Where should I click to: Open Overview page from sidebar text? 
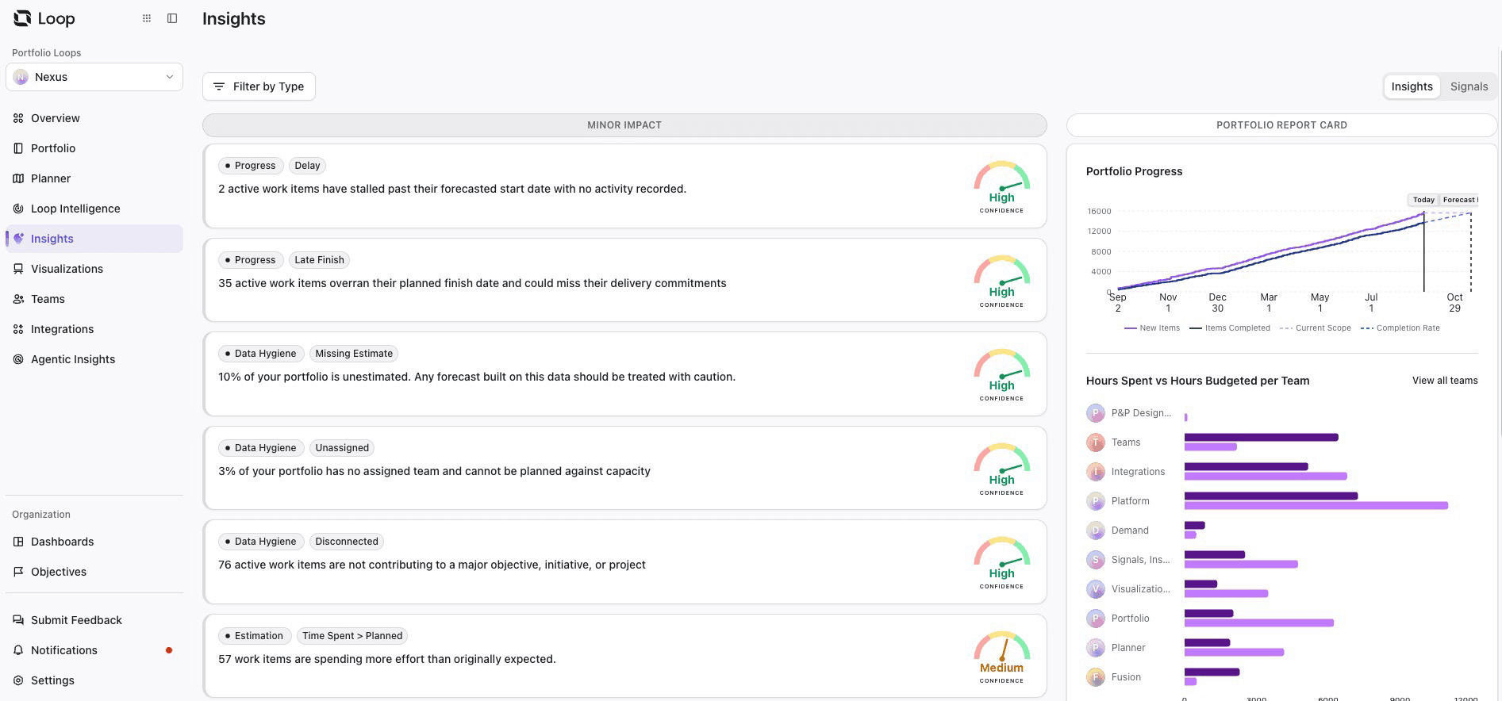[56, 118]
